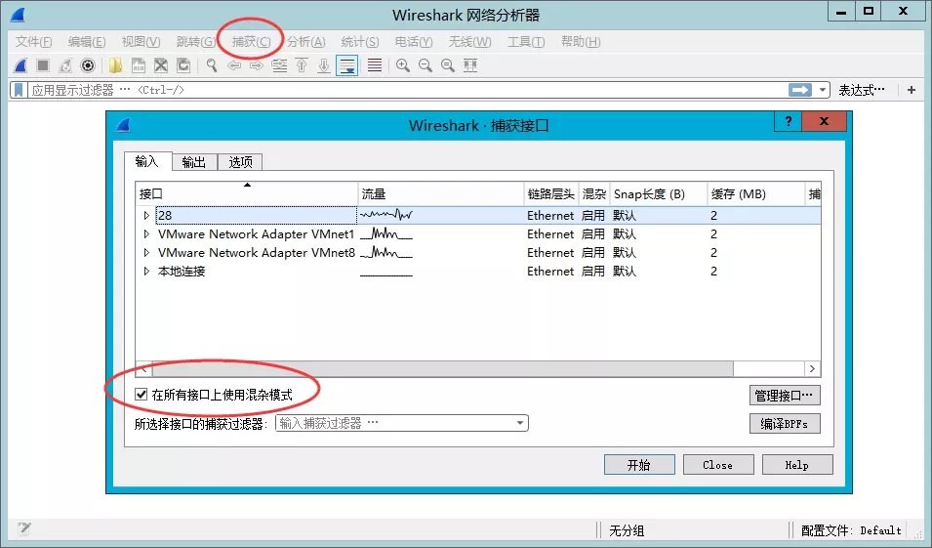The image size is (932, 548).
Task: Select the 本地连接 interface name
Action: (x=182, y=272)
